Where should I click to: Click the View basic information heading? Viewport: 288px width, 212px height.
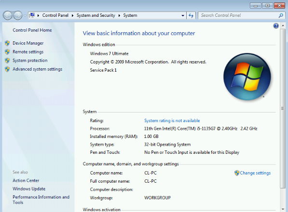pyautogui.click(x=139, y=33)
